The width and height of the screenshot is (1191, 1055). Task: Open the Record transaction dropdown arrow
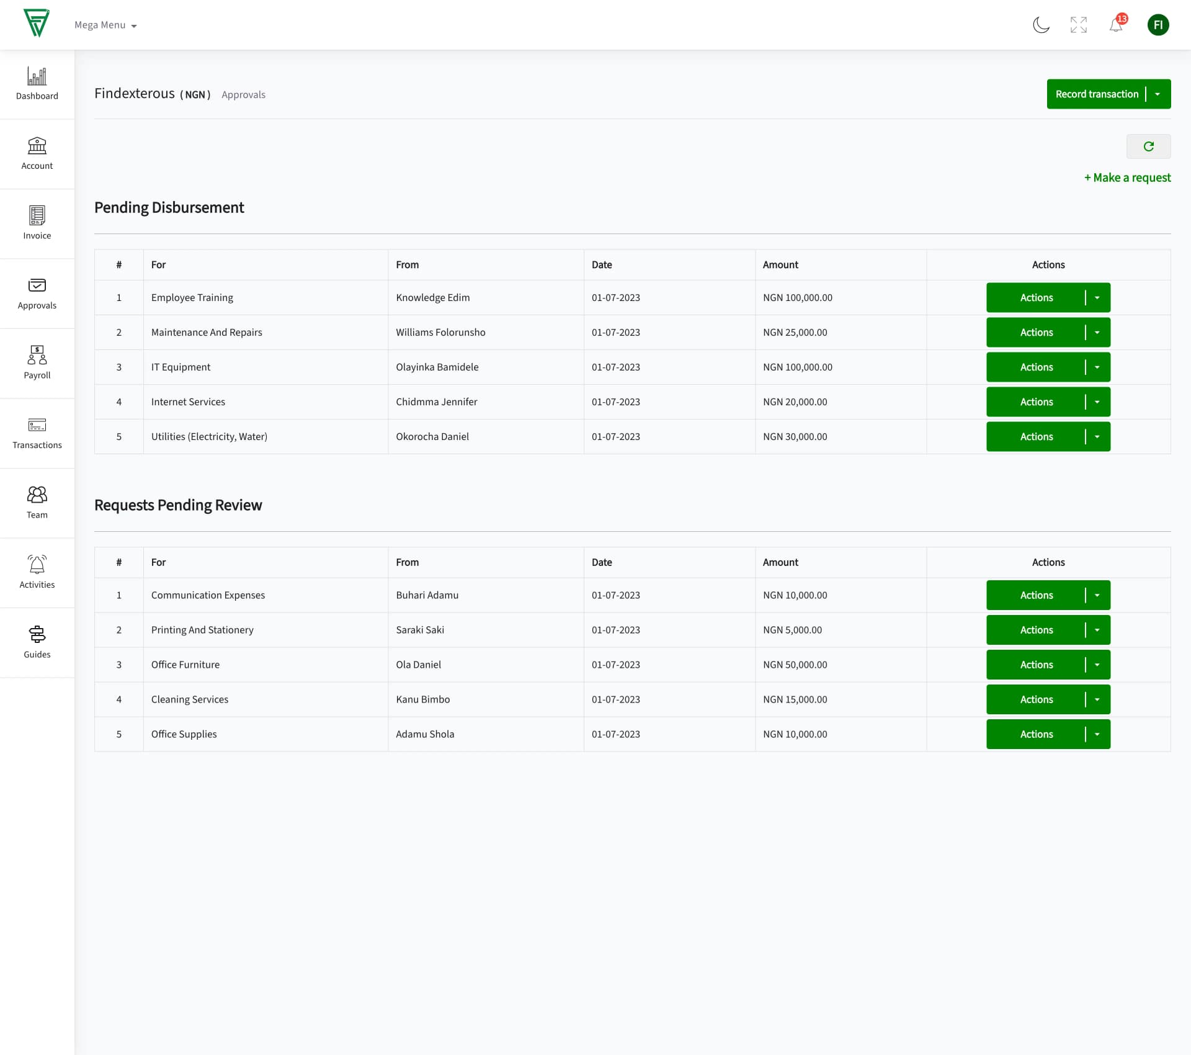tap(1158, 94)
